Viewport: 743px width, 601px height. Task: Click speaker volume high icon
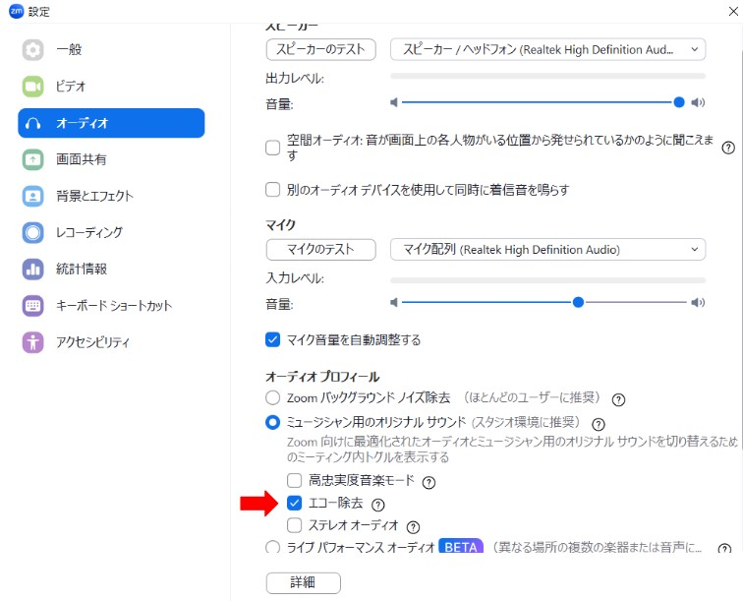698,102
